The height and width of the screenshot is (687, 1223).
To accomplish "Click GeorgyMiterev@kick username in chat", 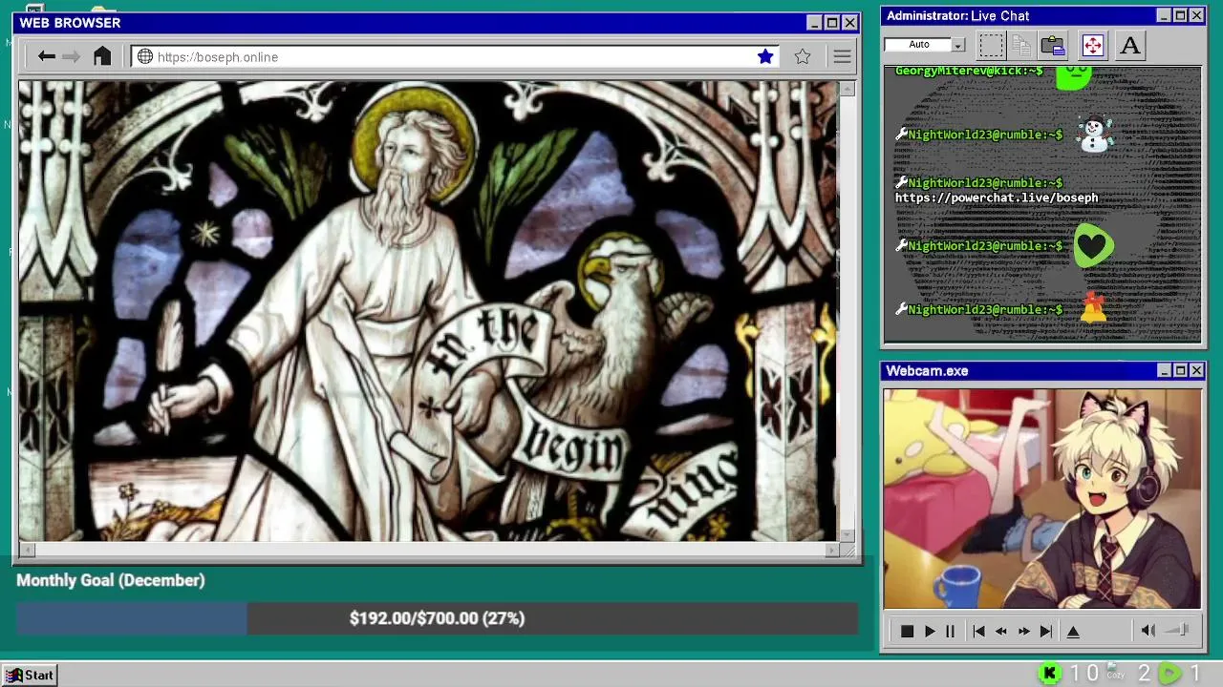I will (969, 71).
